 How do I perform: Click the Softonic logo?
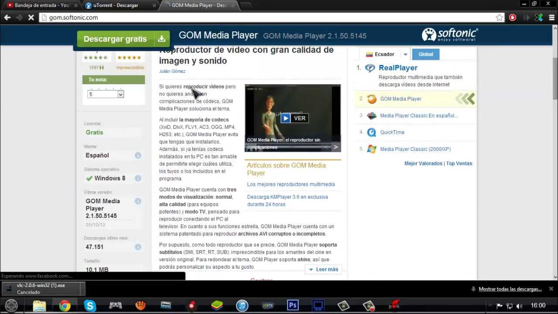pos(450,35)
